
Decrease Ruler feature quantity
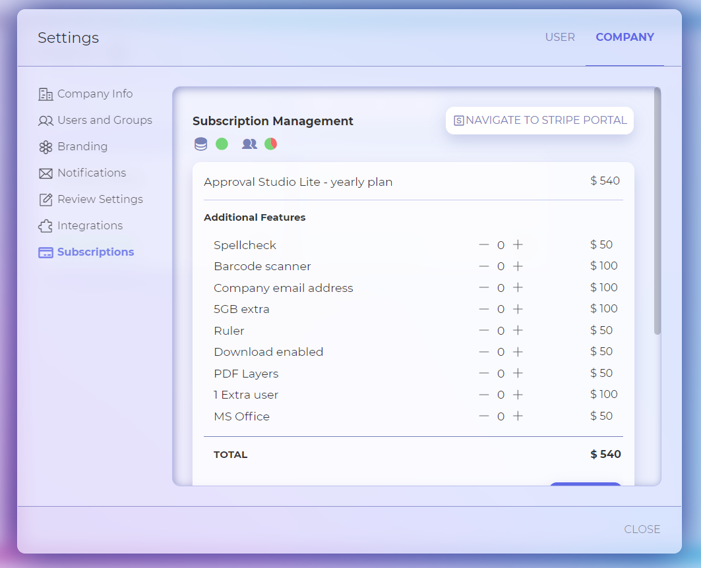tap(484, 330)
